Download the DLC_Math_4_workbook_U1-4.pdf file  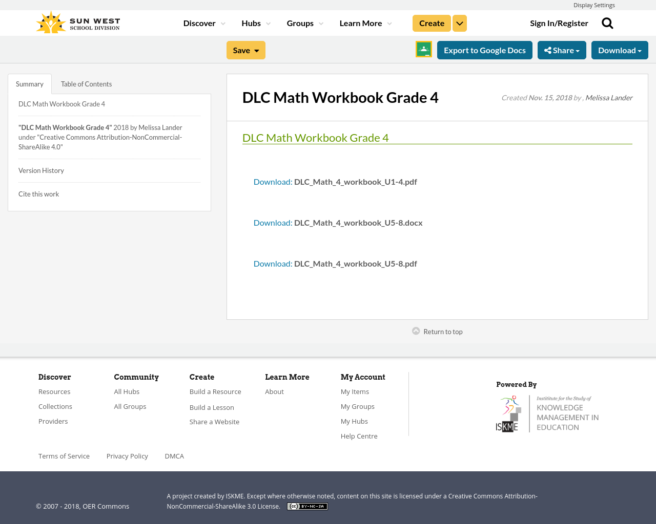point(273,181)
